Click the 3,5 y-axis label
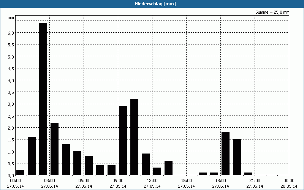This screenshot has width=304, height=190. click(x=11, y=92)
